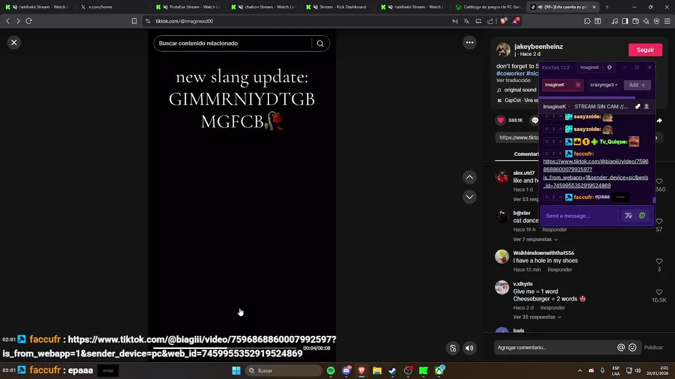Expand 'Ver 53 resp...' replies under alex.utd7
The image size is (675, 379).
click(526, 200)
